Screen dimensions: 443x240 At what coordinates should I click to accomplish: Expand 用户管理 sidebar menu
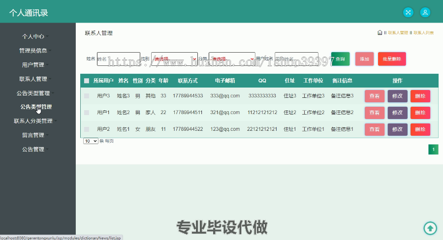coord(33,64)
